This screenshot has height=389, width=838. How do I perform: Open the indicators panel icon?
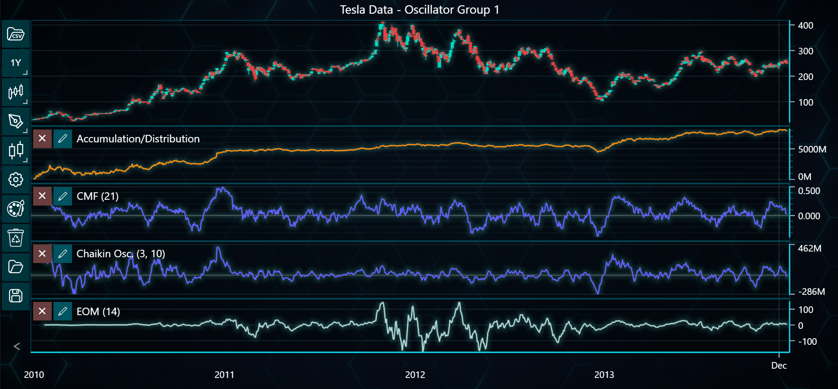(x=16, y=151)
